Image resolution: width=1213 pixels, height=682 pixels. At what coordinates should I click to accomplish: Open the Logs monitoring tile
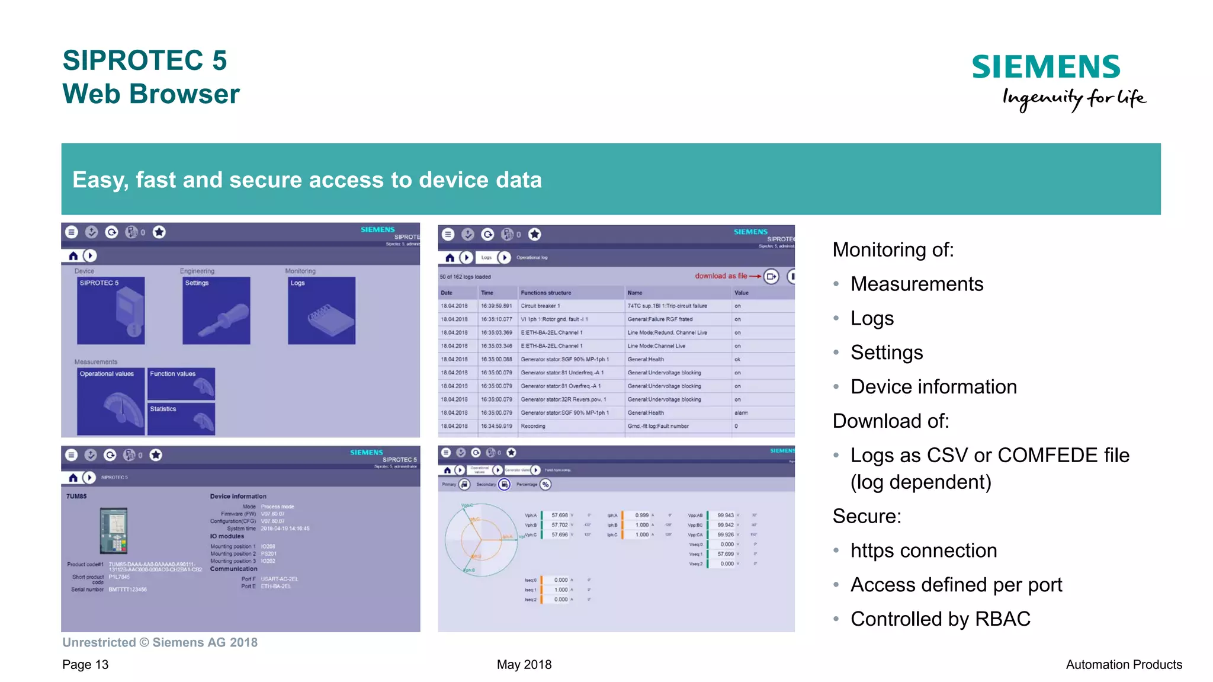[x=322, y=310]
